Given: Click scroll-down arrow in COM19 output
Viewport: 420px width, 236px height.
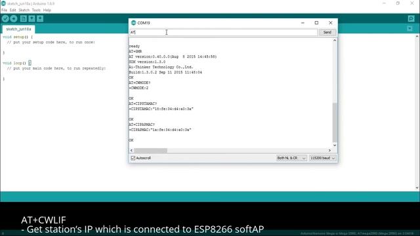Looking at the screenshot, I should (x=335, y=145).
